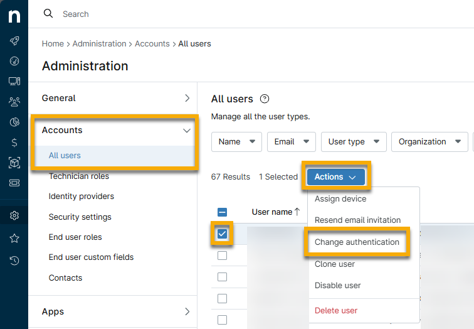The width and height of the screenshot is (474, 329).
Task: Click the rocket Getting Started sidebar icon
Action: 14,41
